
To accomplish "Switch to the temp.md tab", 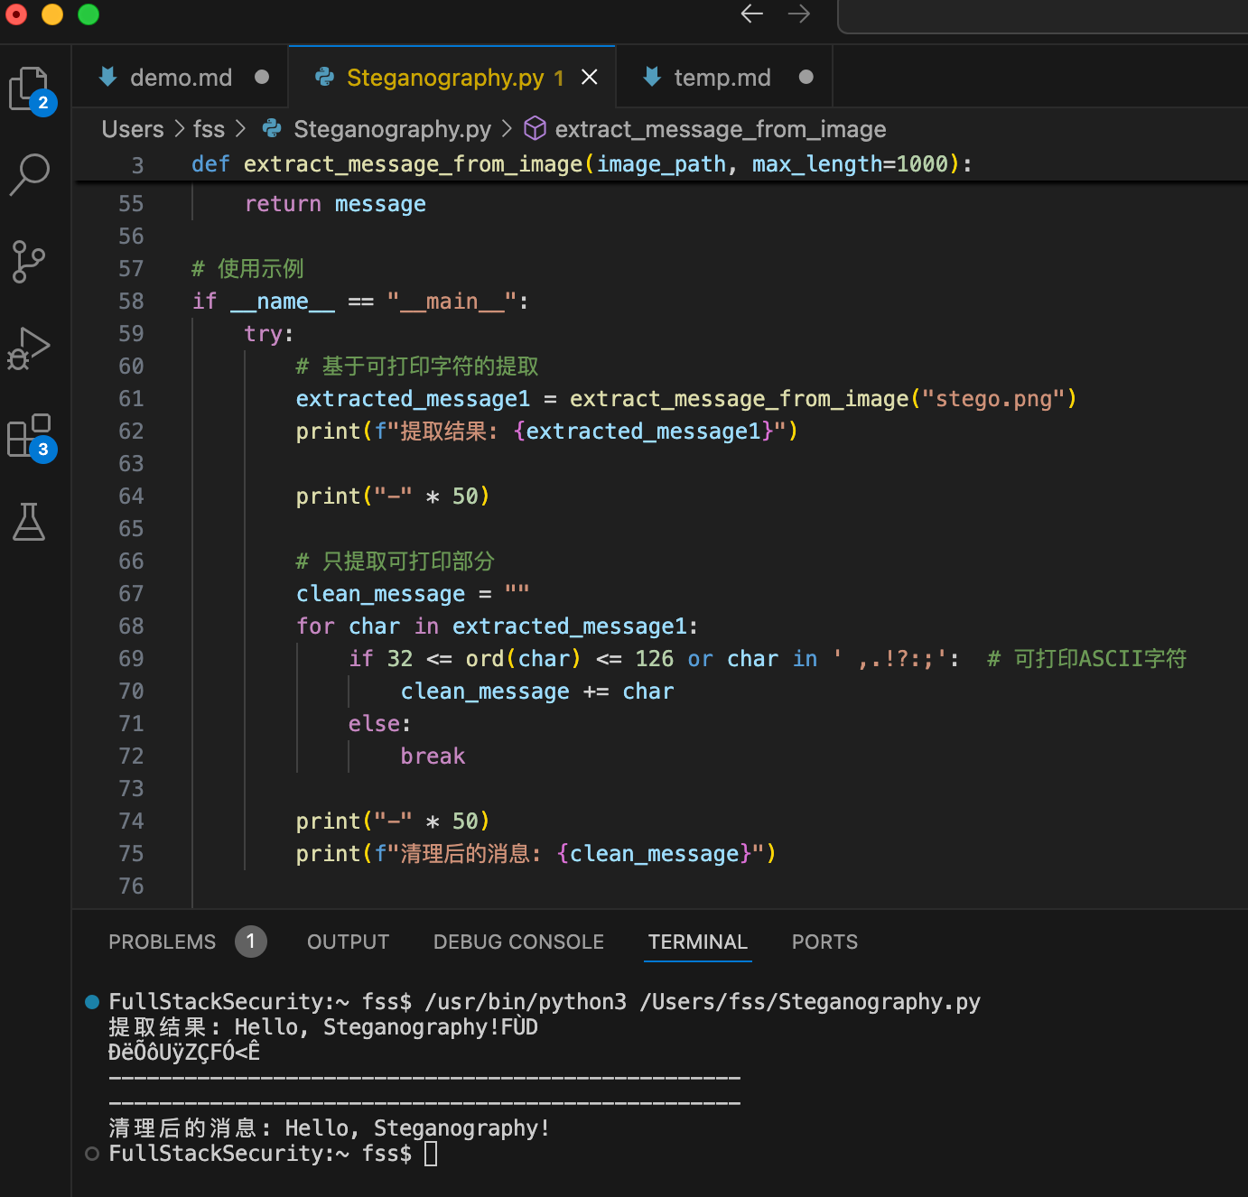I will [x=722, y=78].
